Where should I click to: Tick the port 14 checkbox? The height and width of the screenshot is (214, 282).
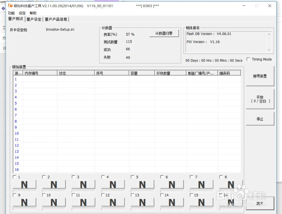point(162,195)
